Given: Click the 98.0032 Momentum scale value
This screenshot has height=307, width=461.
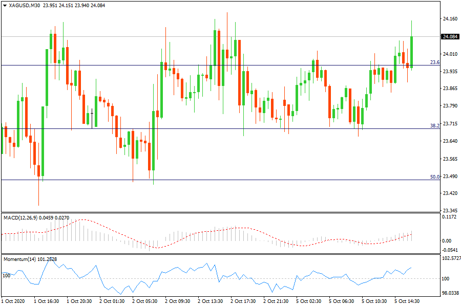Looking at the screenshot, I should (451, 293).
